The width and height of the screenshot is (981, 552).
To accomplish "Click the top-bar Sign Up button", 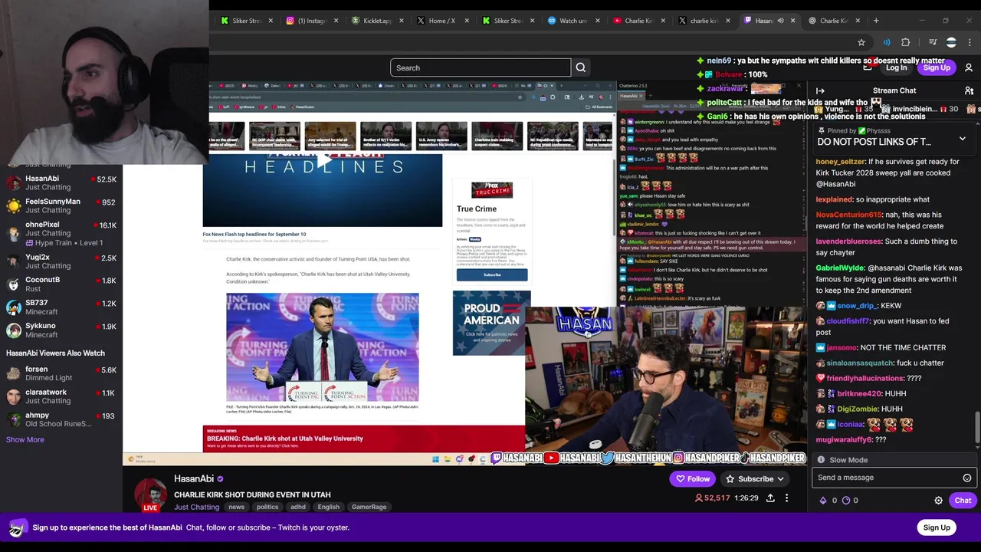I will pos(937,67).
